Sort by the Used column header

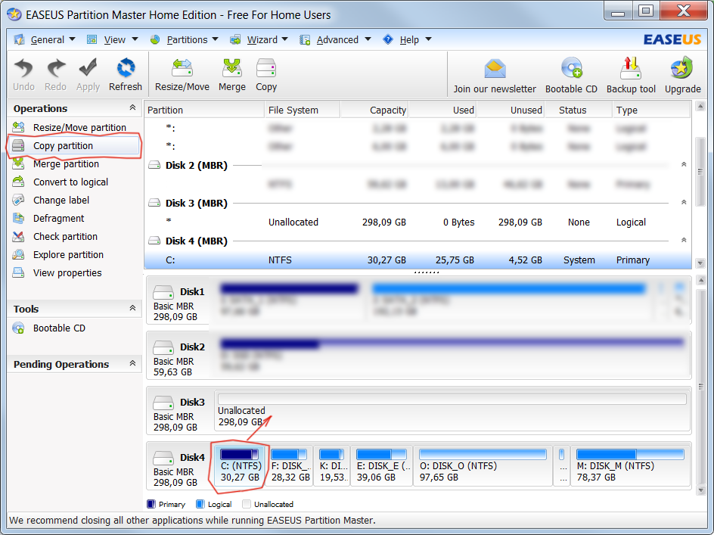click(442, 110)
